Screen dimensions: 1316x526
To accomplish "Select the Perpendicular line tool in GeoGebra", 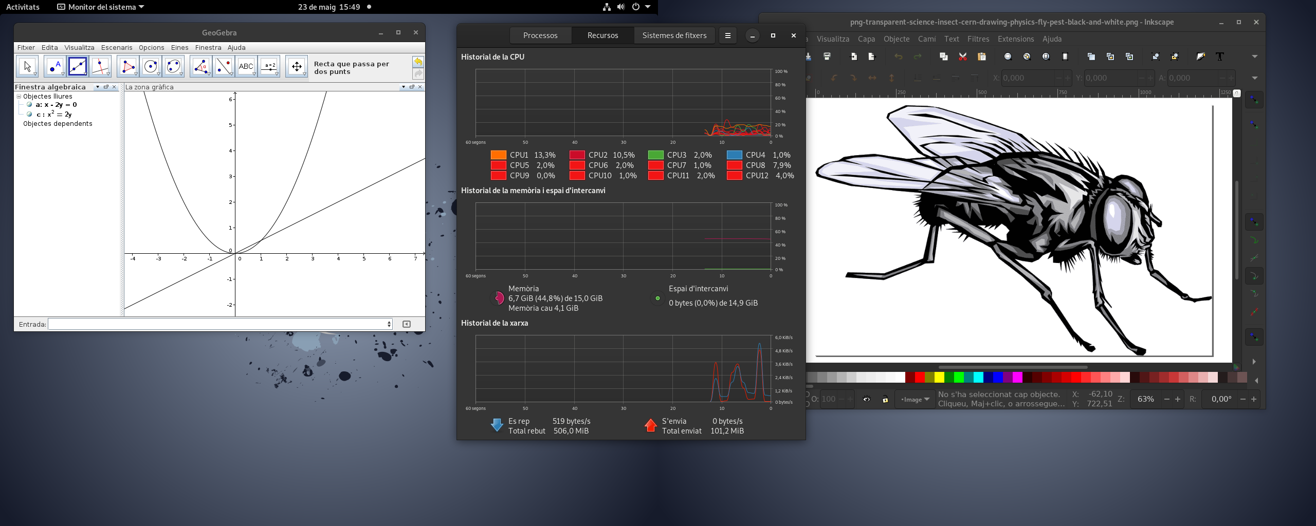I will [100, 66].
